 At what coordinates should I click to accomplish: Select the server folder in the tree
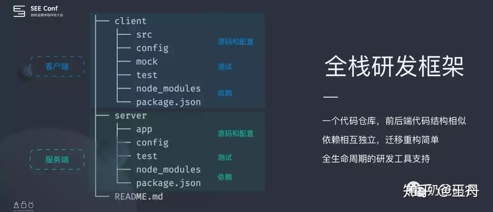pyautogui.click(x=131, y=116)
